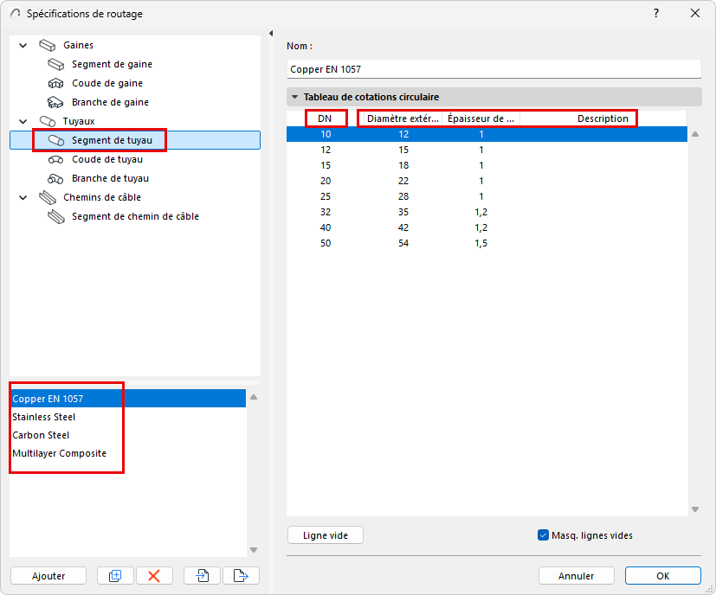The width and height of the screenshot is (716, 595).
Task: Click the export specification icon button
Action: [x=241, y=576]
